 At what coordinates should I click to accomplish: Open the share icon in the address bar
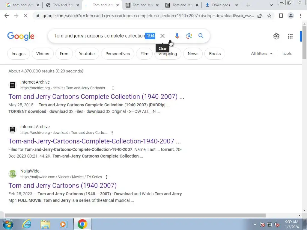260,16
